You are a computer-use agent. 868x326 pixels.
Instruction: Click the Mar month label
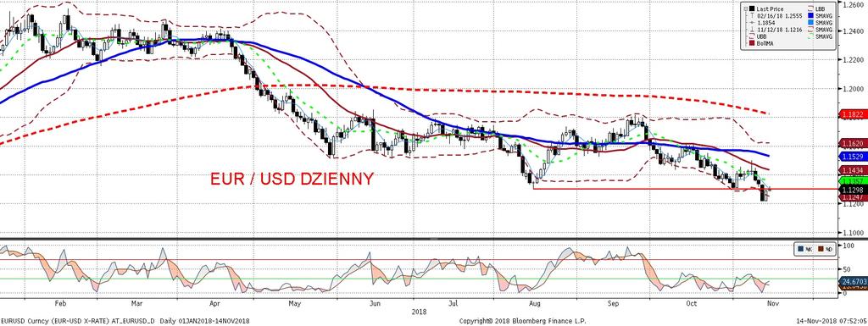[x=136, y=303]
